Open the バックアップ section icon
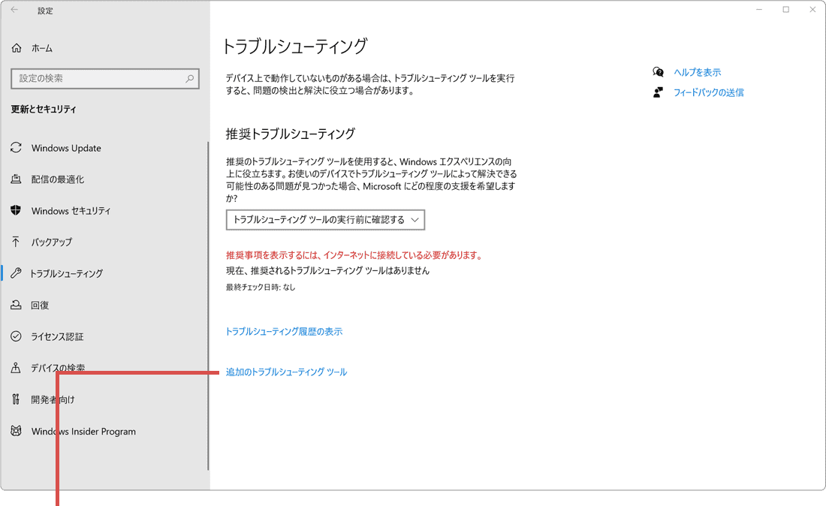Viewport: 826px width, 506px height. click(16, 242)
